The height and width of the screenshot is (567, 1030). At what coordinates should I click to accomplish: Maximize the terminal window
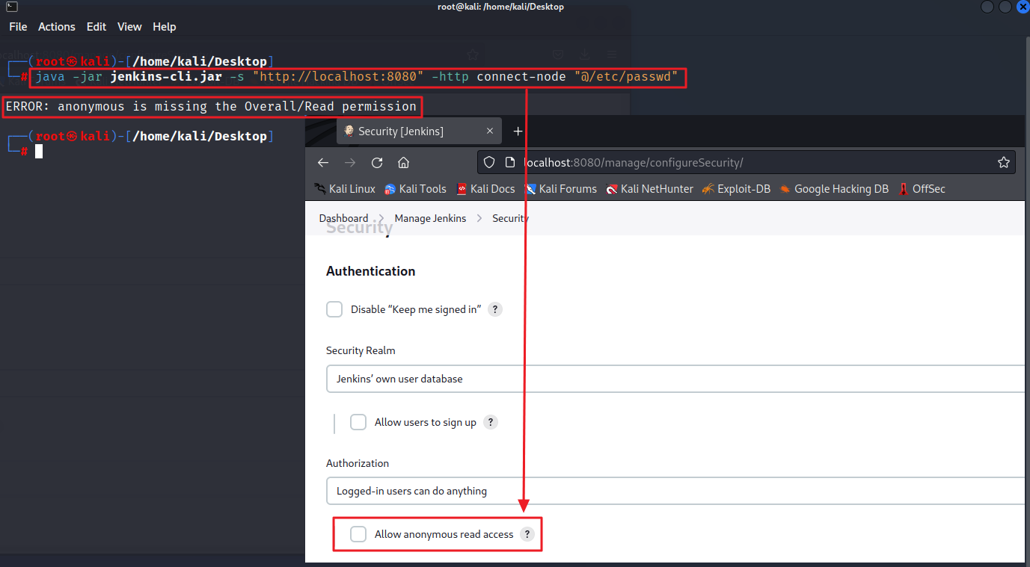point(1005,7)
